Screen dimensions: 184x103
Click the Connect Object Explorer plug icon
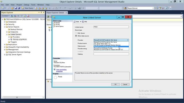(x=12, y=16)
